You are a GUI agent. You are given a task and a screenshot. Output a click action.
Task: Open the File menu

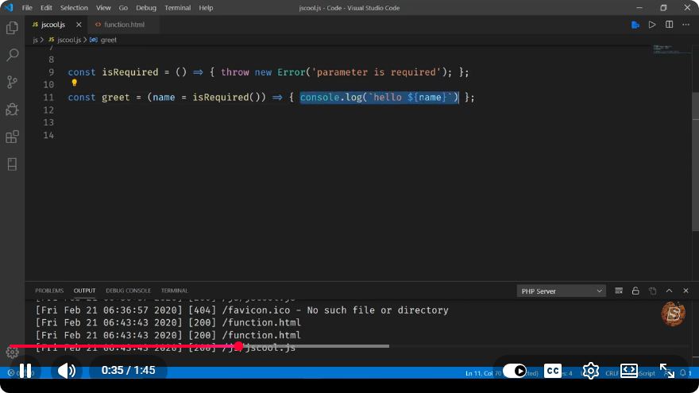point(27,8)
